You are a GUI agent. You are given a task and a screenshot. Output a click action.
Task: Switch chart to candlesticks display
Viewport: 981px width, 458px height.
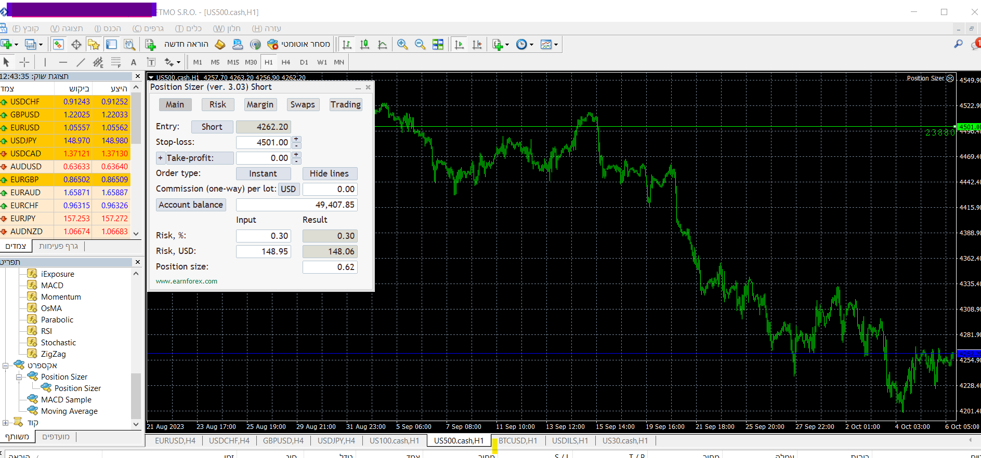[364, 45]
